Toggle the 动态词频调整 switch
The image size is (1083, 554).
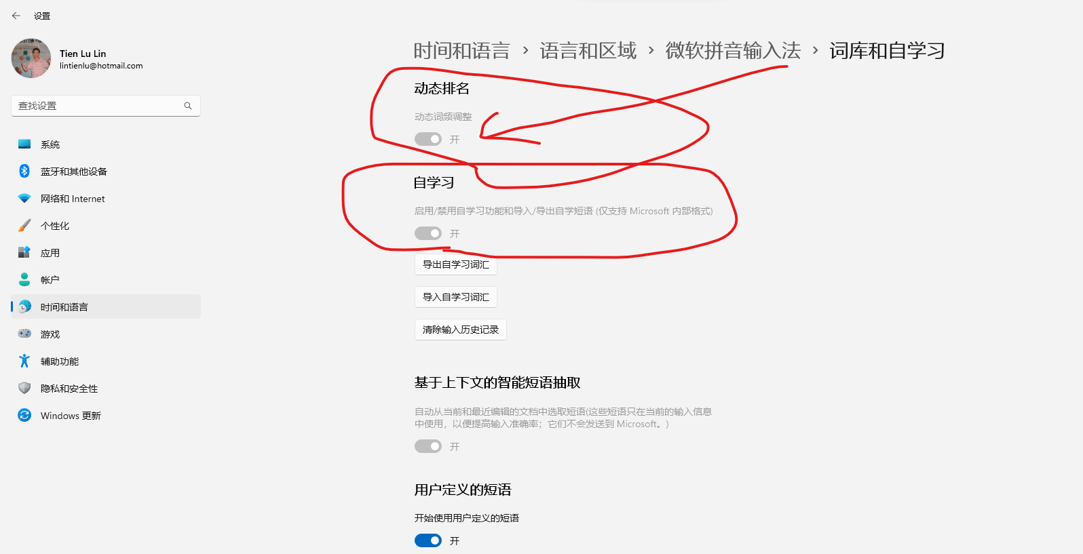coord(428,139)
